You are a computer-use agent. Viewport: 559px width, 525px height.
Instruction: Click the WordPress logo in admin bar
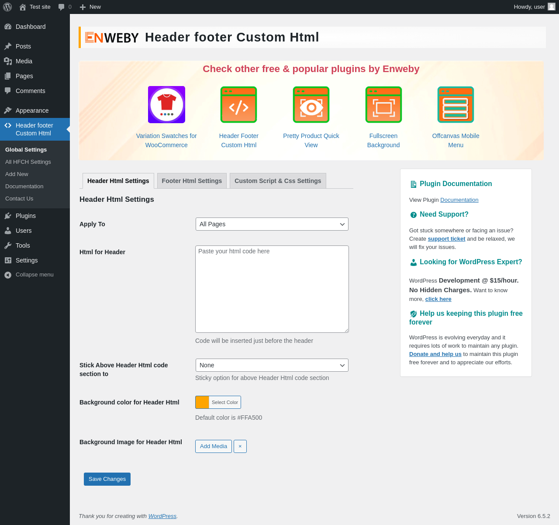(7, 7)
